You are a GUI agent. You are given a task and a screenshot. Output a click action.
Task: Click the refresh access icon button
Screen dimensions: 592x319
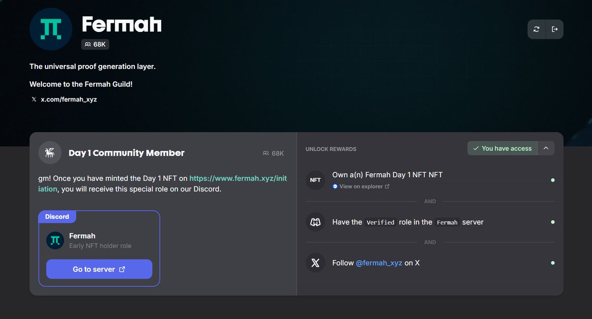pyautogui.click(x=537, y=30)
